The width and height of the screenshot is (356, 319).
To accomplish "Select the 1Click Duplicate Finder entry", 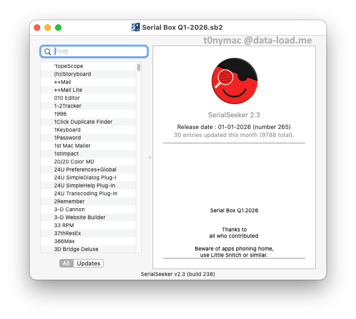I will coord(88,122).
